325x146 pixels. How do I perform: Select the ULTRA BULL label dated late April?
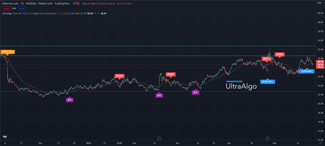tap(268, 82)
